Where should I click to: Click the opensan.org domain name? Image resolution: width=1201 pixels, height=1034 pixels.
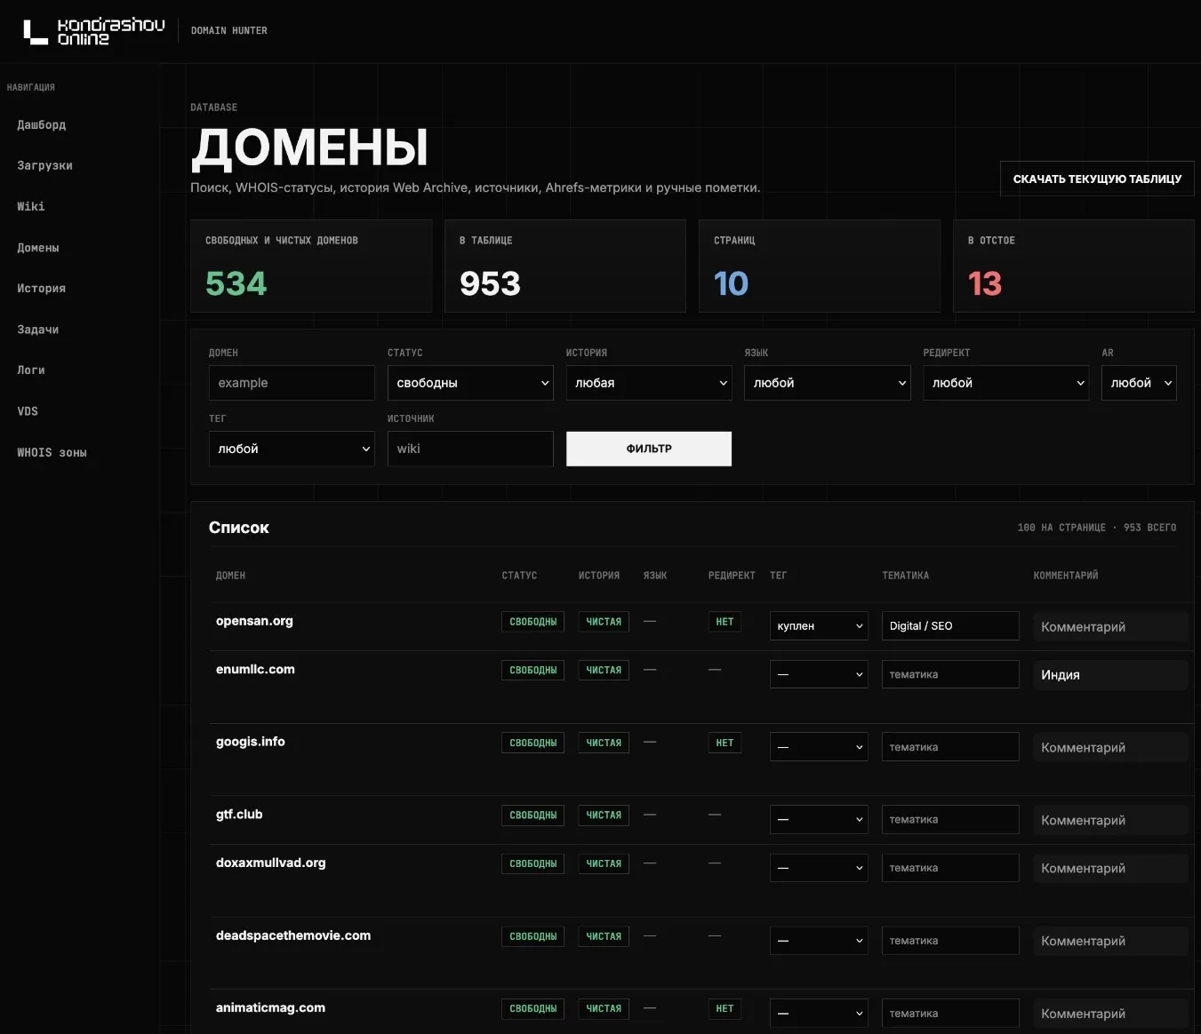(254, 621)
